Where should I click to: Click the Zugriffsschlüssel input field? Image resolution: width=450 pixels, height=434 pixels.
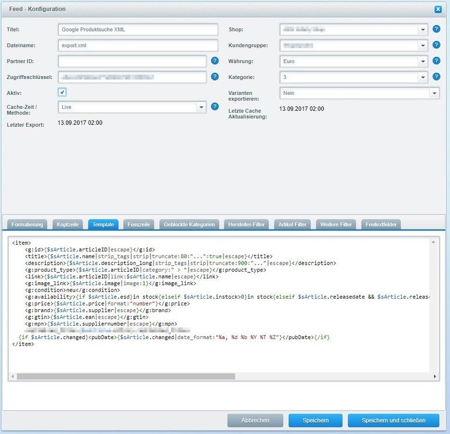(x=132, y=77)
